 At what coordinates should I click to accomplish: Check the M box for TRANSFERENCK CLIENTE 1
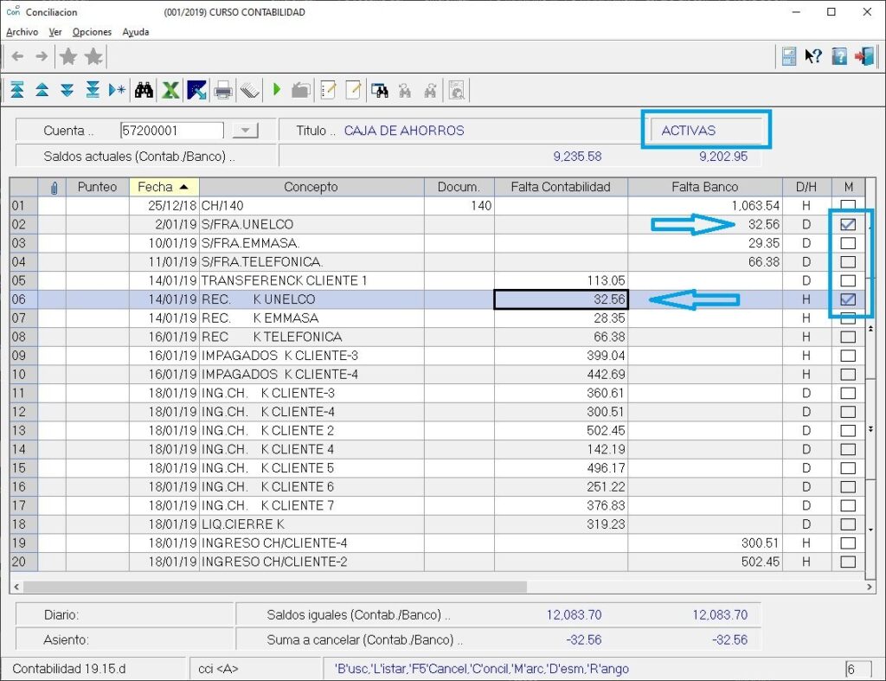pos(848,280)
